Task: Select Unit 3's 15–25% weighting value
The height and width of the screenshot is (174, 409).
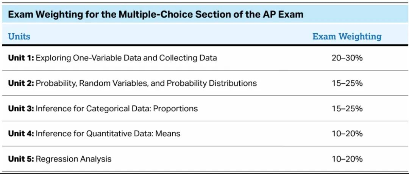Action: (x=347, y=108)
